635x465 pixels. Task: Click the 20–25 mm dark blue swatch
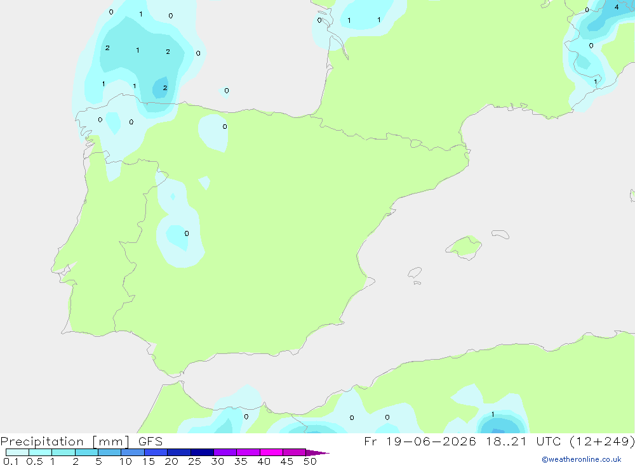pos(178,452)
